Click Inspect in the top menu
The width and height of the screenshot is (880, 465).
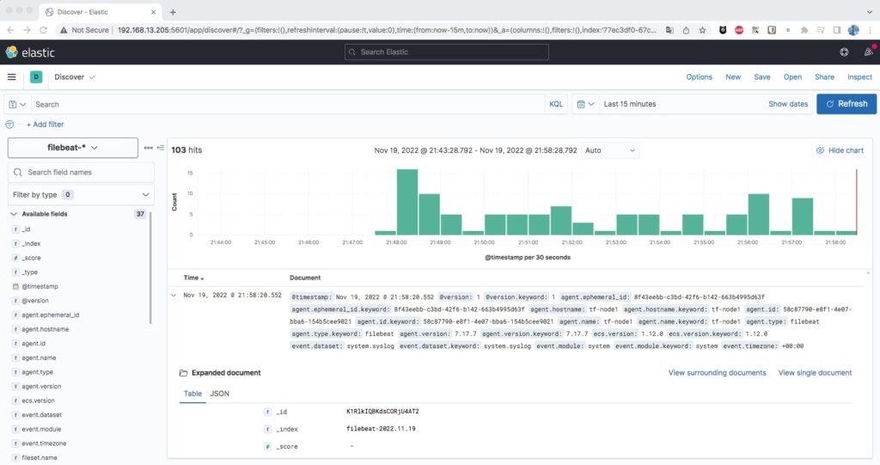point(859,77)
